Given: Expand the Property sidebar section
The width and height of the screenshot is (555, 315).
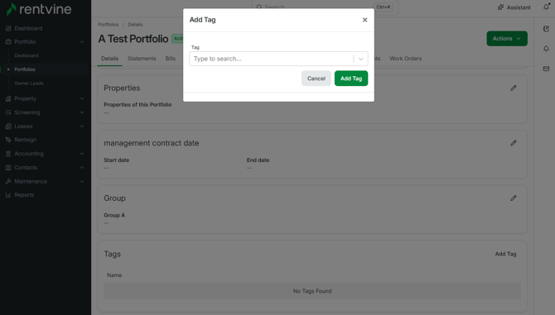Looking at the screenshot, I should pyautogui.click(x=82, y=98).
